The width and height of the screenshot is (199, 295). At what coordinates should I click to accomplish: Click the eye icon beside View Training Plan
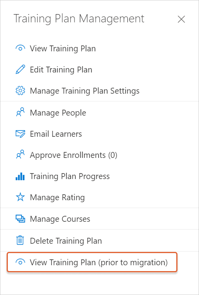[20, 48]
